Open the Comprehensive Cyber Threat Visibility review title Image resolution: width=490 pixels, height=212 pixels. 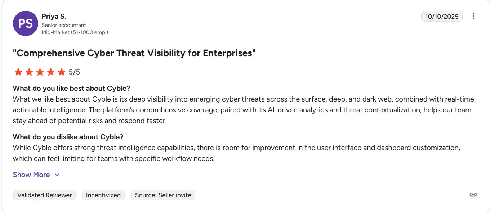click(134, 53)
